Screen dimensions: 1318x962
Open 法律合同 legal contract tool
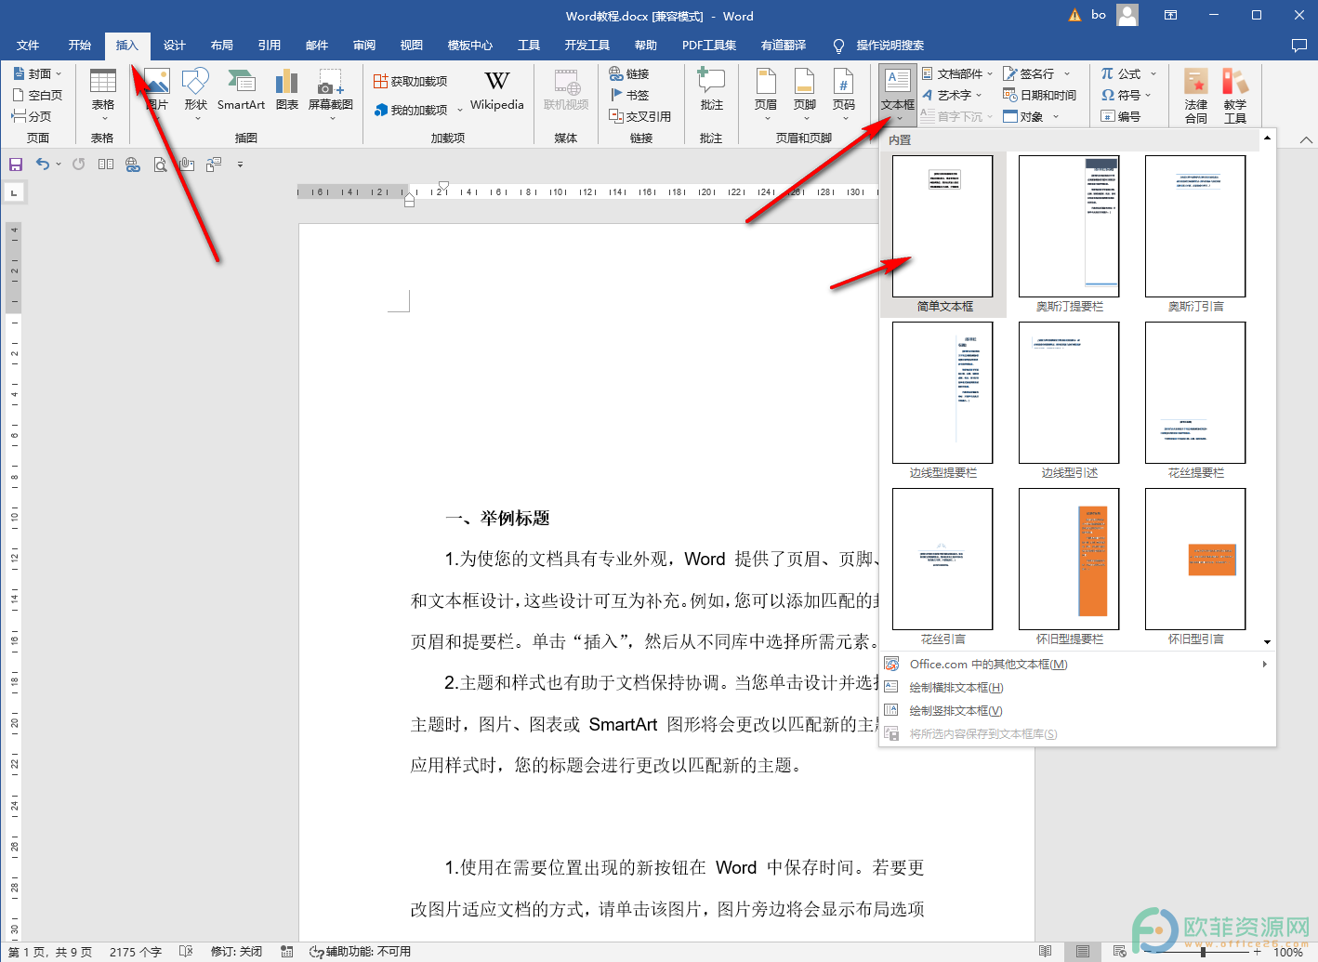(1196, 96)
